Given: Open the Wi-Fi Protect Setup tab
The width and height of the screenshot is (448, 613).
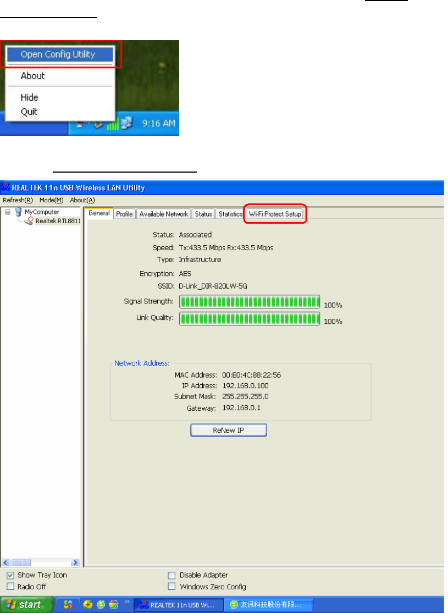Looking at the screenshot, I should click(275, 214).
